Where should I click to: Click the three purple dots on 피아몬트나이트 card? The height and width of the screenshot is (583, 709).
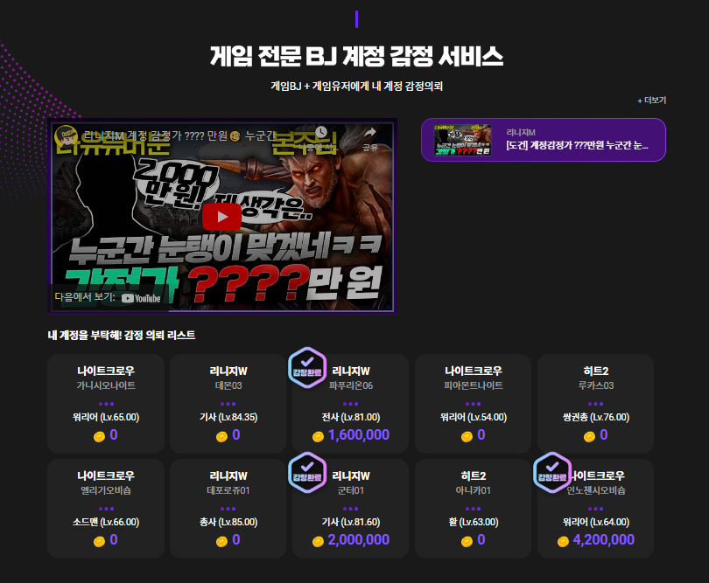coord(474,404)
